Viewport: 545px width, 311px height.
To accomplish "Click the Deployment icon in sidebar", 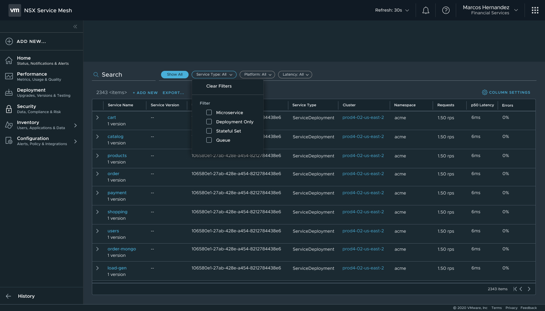I will (x=9, y=92).
